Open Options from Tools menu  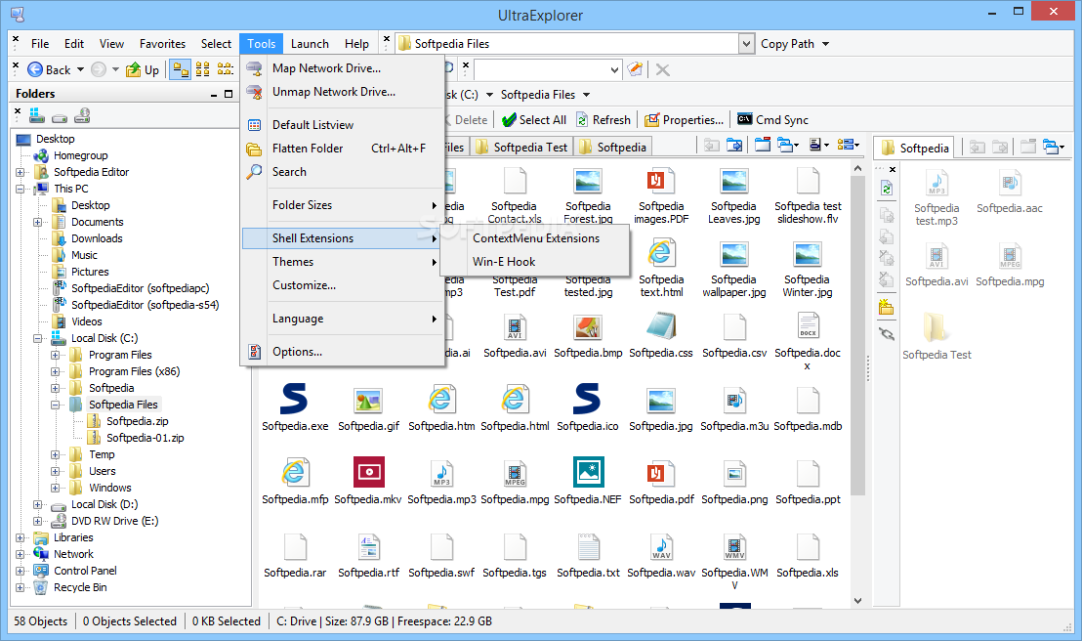click(x=342, y=351)
